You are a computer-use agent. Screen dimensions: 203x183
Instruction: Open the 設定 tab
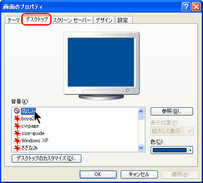coord(124,20)
